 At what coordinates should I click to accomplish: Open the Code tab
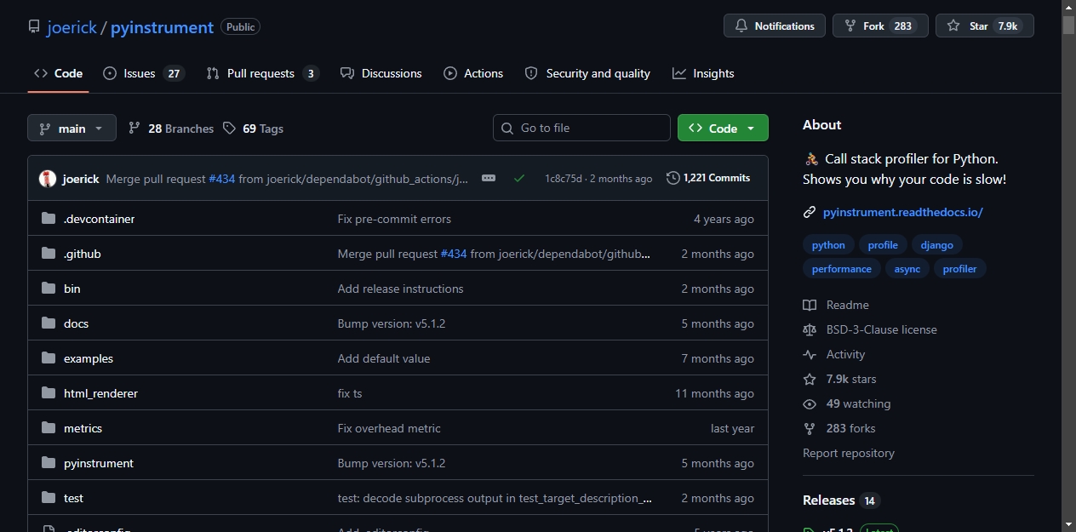58,73
